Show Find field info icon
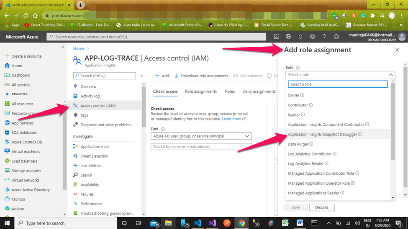408x229 pixels. tap(163, 129)
